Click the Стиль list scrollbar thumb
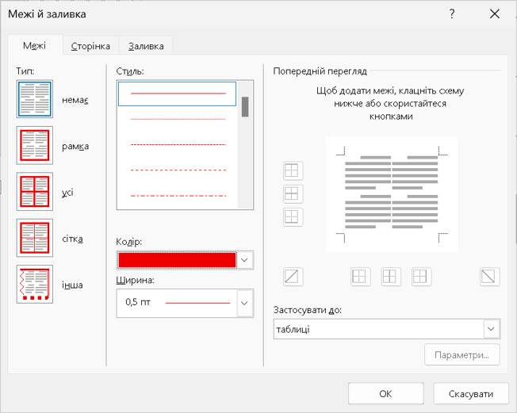 (x=245, y=107)
